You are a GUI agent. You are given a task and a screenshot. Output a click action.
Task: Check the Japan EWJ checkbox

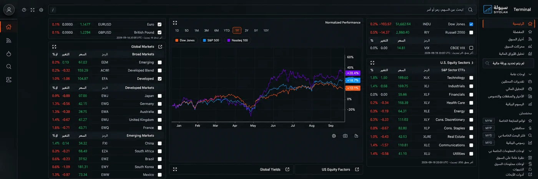159,96
